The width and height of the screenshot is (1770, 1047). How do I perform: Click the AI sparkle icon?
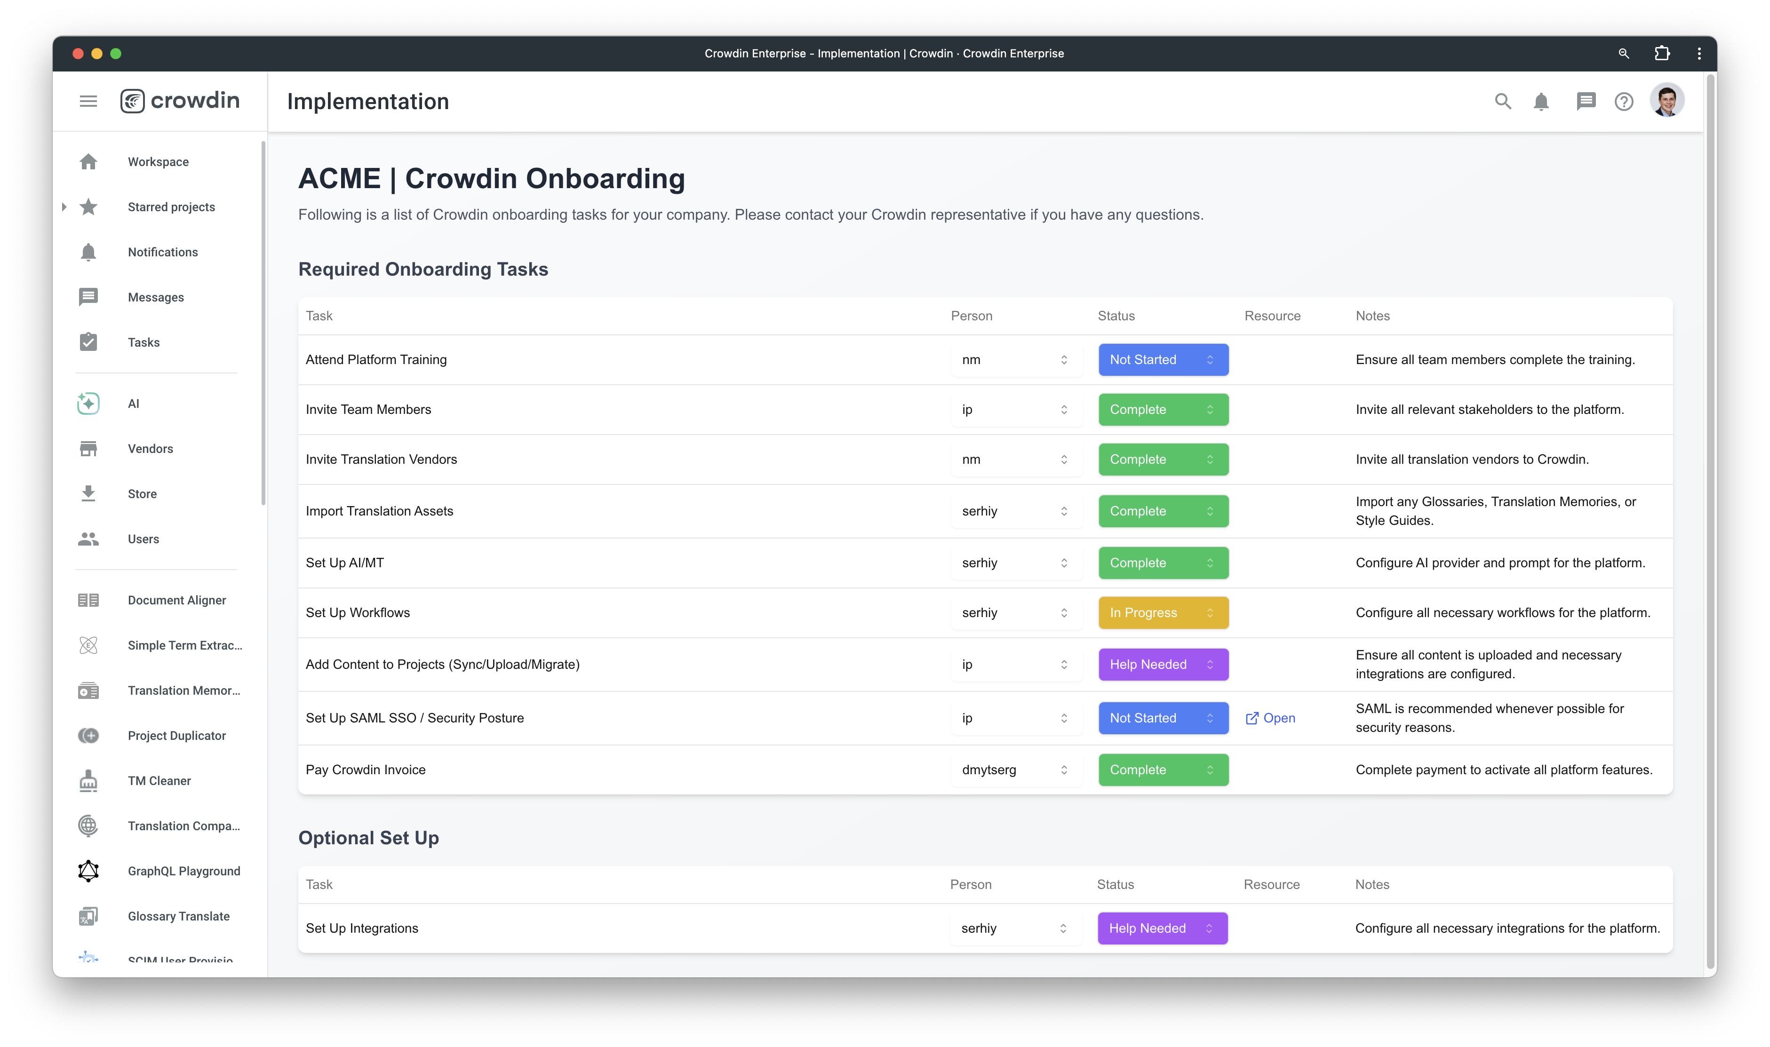click(88, 404)
